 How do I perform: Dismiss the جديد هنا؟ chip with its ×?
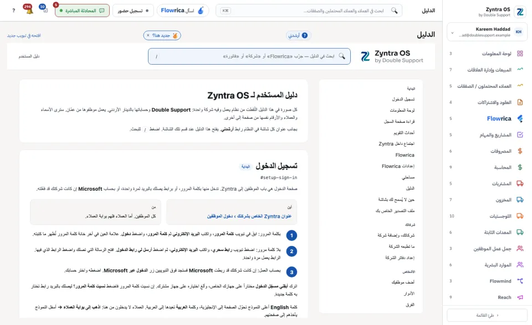click(x=148, y=35)
